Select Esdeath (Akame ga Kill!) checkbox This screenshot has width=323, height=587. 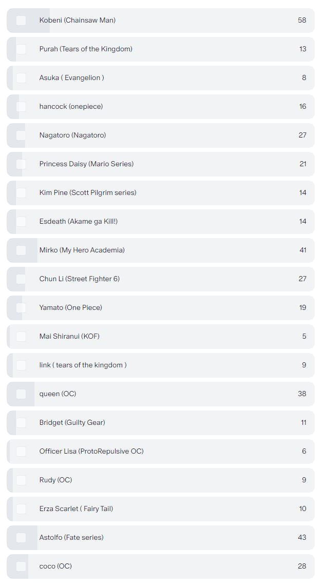click(x=21, y=222)
